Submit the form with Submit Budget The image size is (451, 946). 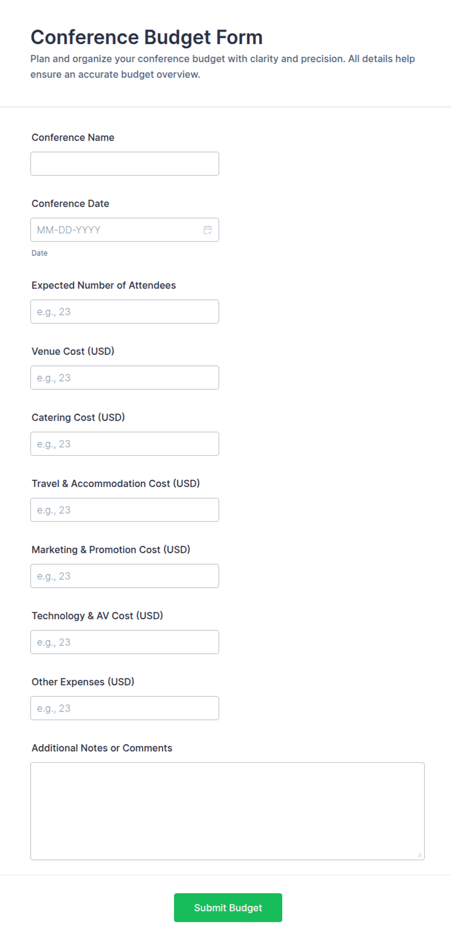pos(228,908)
